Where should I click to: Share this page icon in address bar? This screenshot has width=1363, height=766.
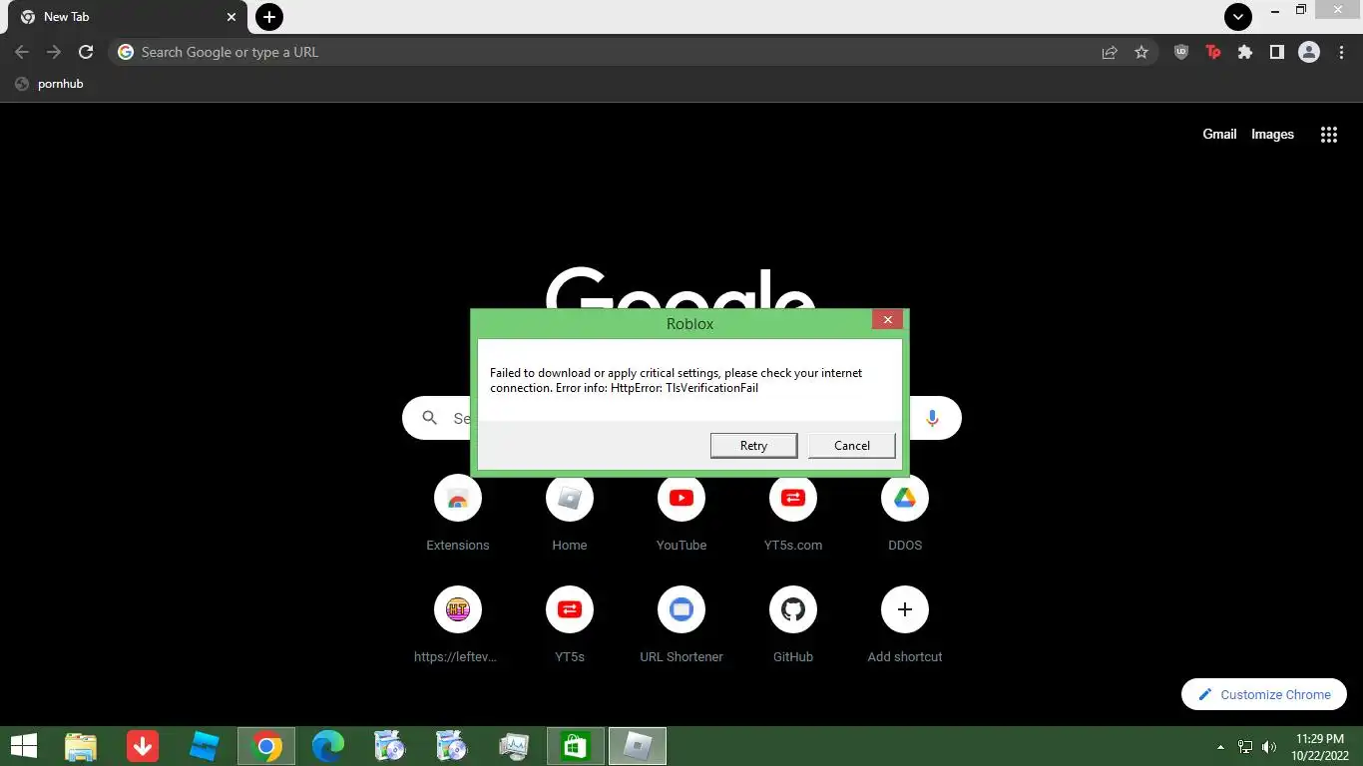coord(1110,52)
